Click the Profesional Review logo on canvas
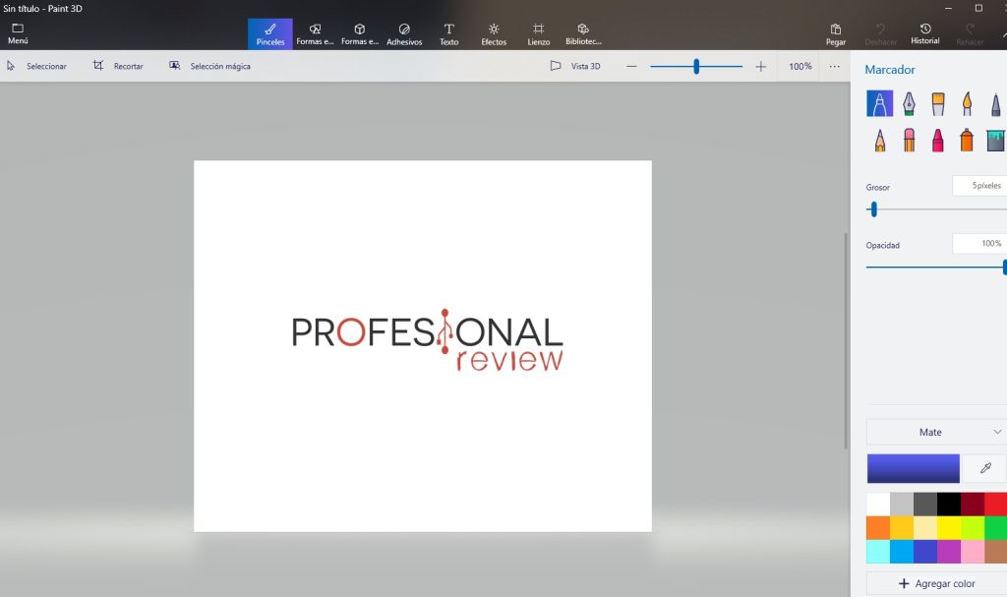This screenshot has height=597, width=1007. pos(428,340)
